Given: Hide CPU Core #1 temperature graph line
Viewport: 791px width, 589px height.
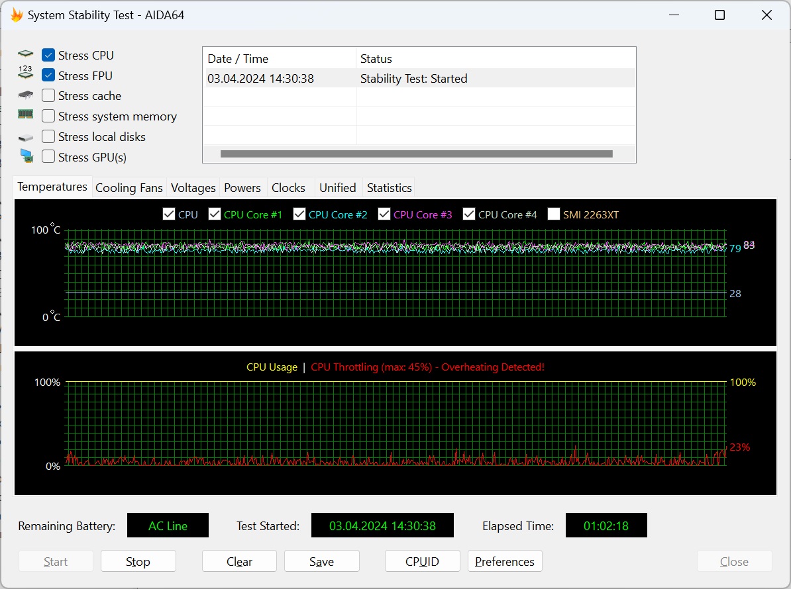Looking at the screenshot, I should point(215,214).
